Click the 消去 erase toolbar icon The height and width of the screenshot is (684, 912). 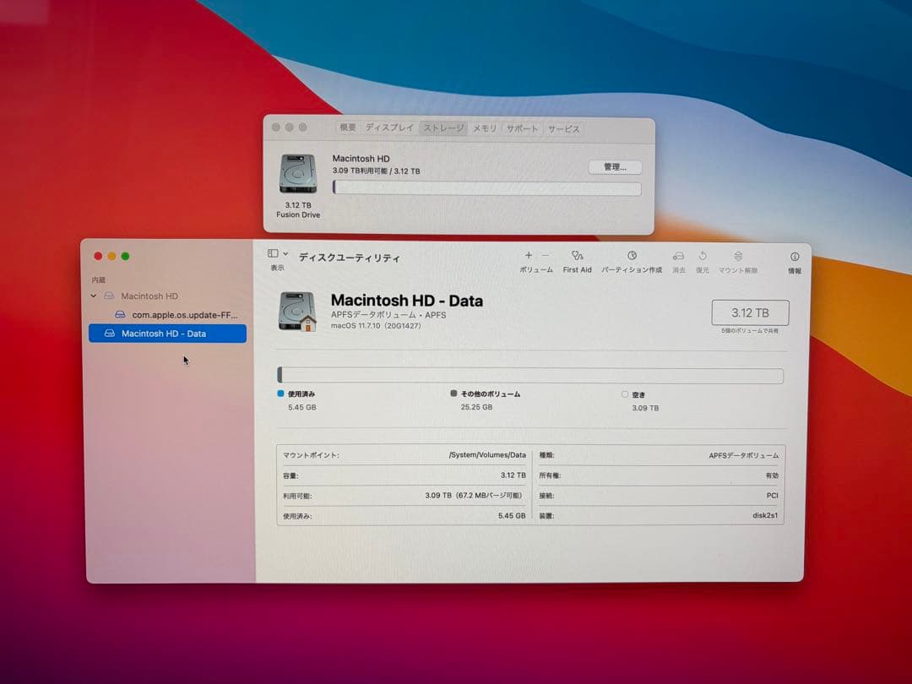coord(678,256)
